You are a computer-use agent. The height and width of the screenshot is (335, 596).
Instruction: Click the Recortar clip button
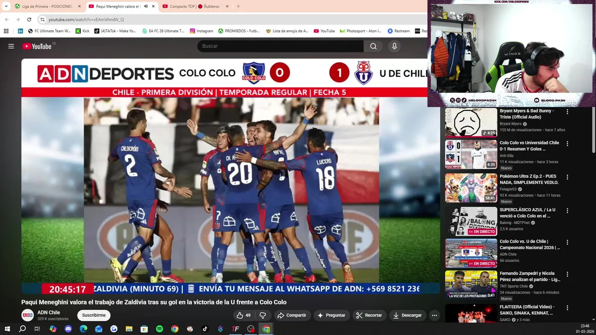point(369,315)
